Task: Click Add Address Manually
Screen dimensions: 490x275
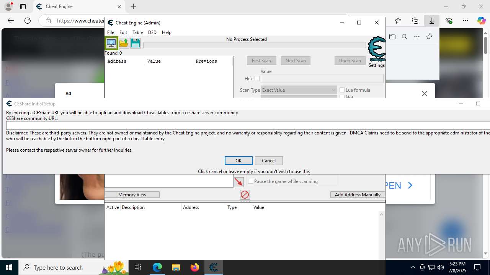Action: point(358,195)
